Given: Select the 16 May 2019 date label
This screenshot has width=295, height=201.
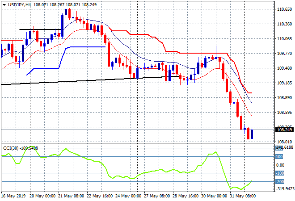Looking at the screenshot, I should pyautogui.click(x=13, y=196).
